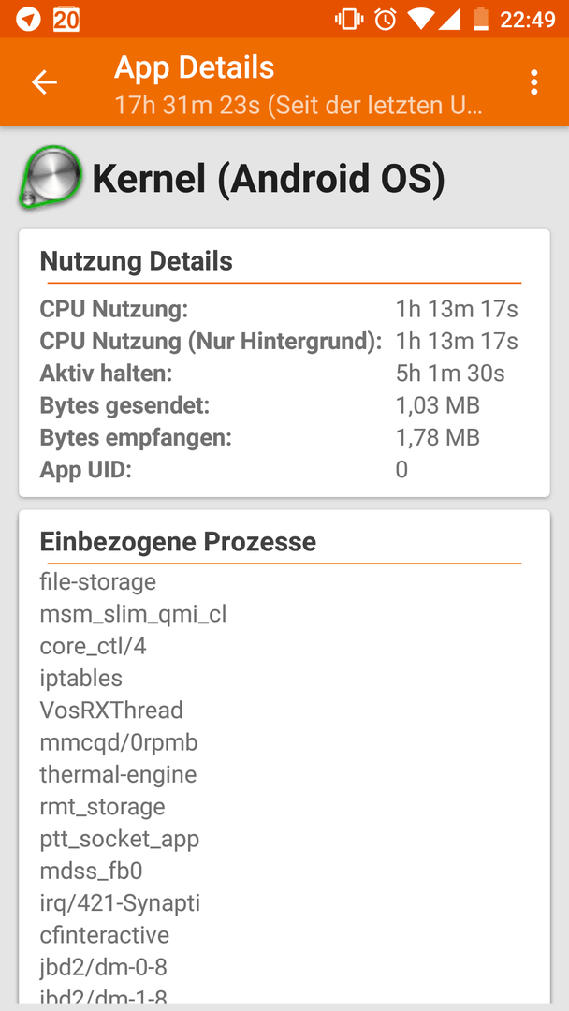Select the VosRXThread process entry
This screenshot has width=569, height=1011.
tap(111, 711)
